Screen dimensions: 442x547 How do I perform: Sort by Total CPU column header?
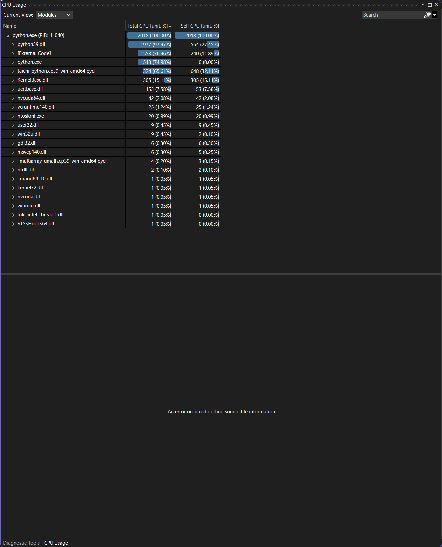click(x=150, y=26)
